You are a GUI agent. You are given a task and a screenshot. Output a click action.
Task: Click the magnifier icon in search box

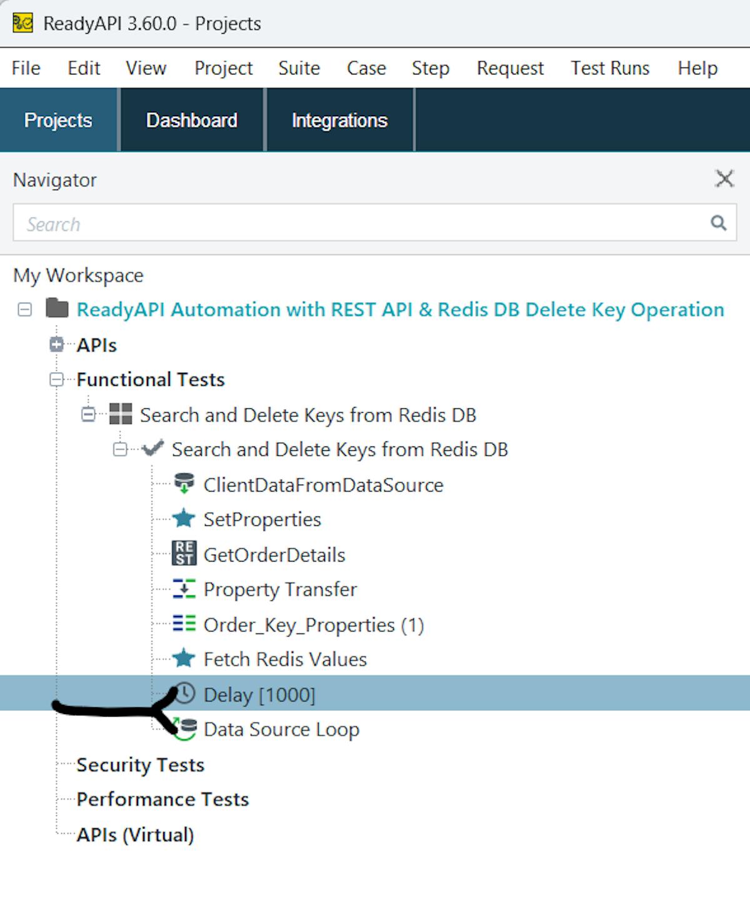point(719,223)
